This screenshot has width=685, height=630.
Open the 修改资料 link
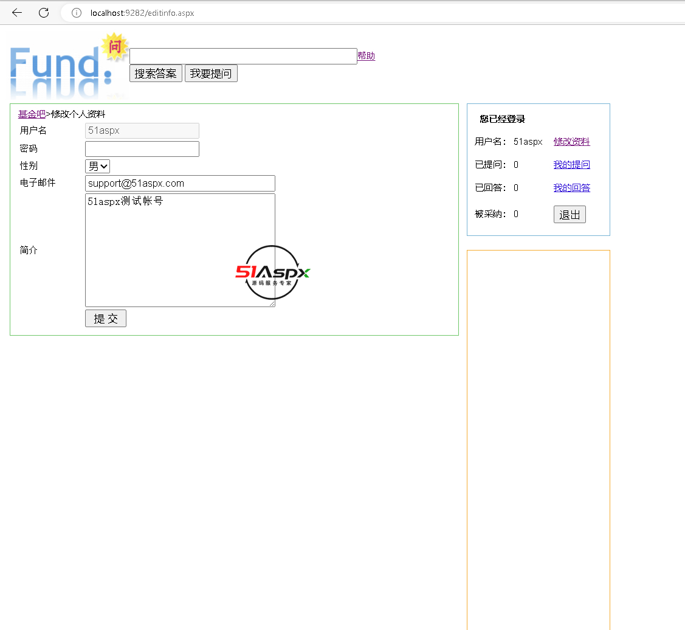[571, 142]
